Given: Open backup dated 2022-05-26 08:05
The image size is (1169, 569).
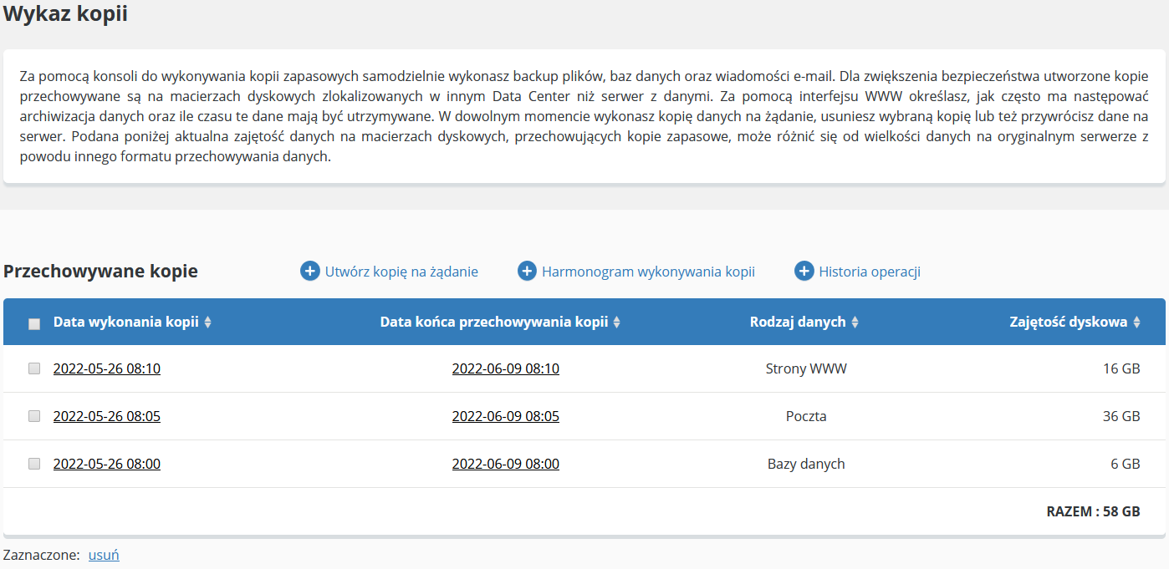Looking at the screenshot, I should pos(107,416).
